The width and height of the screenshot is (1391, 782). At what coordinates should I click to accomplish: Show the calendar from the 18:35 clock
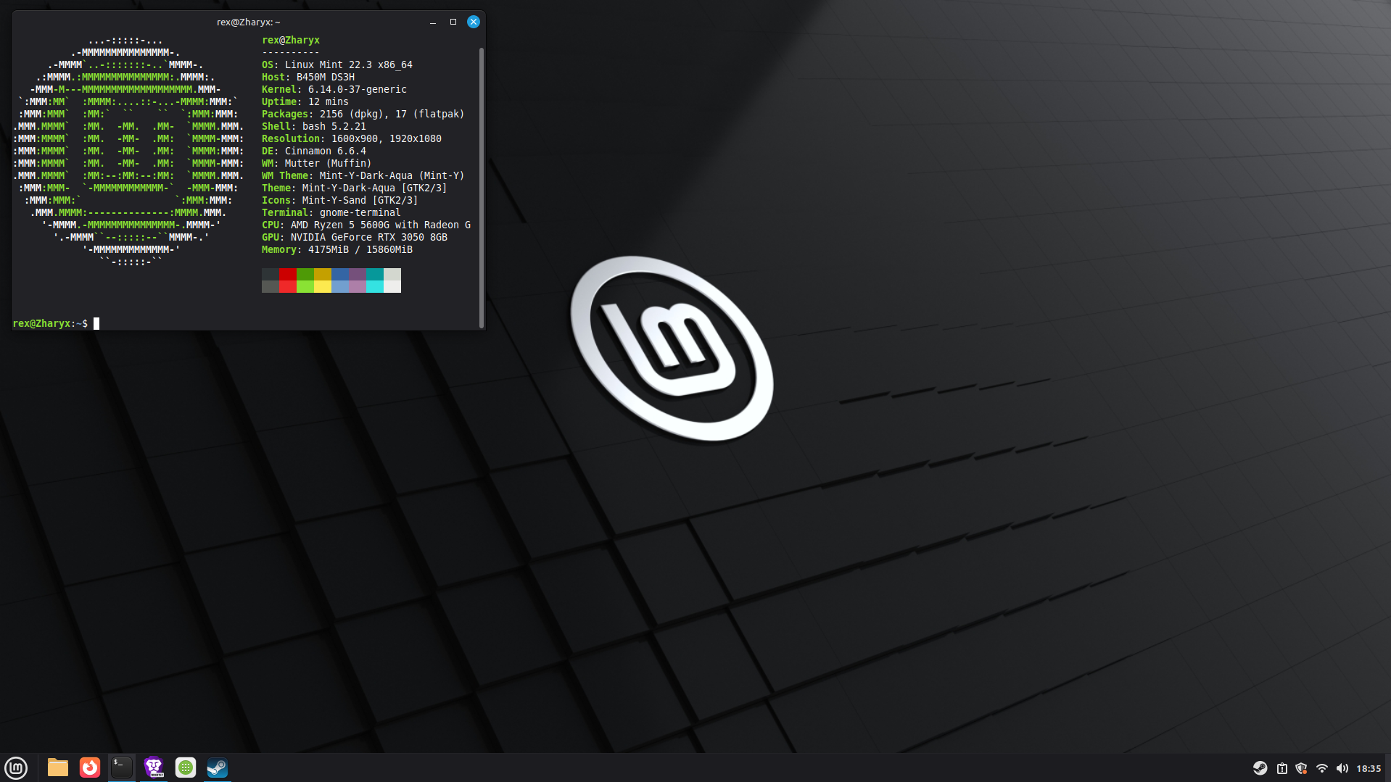tap(1369, 768)
